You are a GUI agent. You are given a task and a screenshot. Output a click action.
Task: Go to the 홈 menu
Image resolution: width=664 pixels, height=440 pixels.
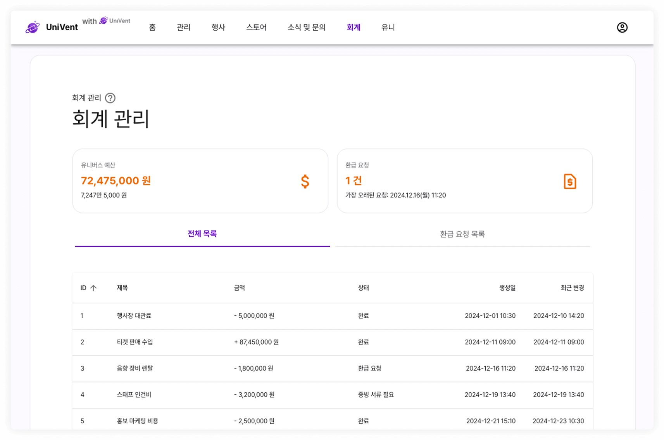pos(152,27)
